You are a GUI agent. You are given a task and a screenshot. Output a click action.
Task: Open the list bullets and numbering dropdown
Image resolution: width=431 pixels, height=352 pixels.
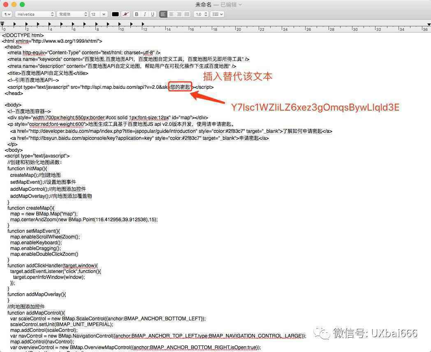click(x=217, y=14)
